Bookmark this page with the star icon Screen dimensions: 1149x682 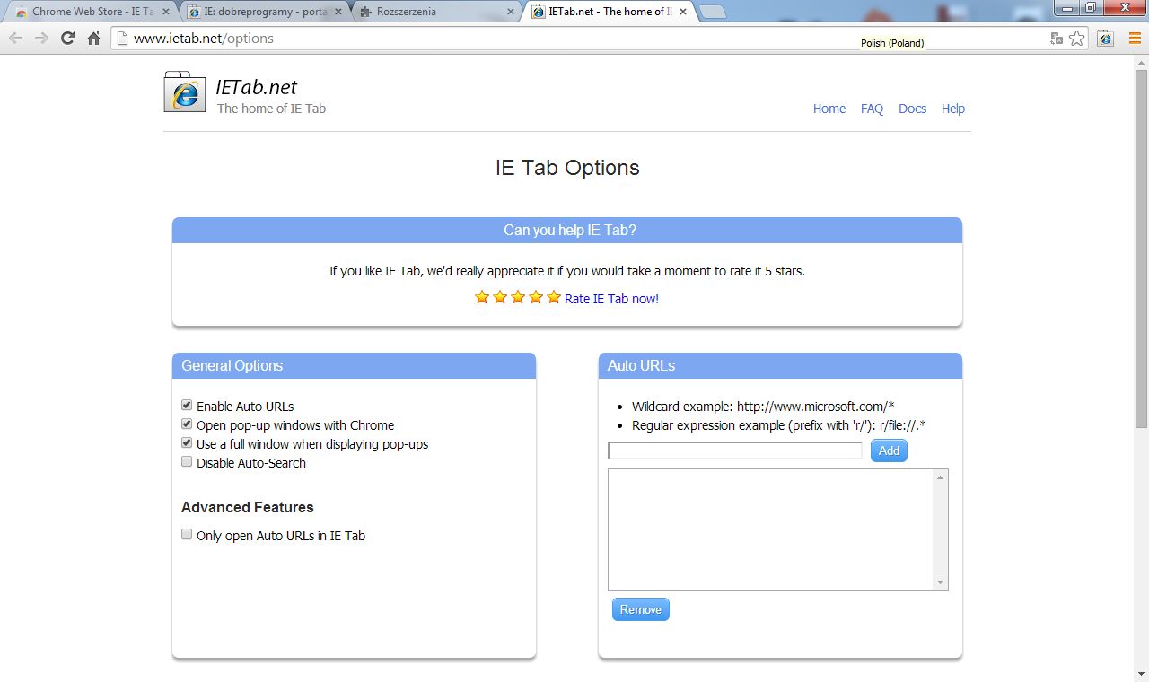[x=1076, y=39]
